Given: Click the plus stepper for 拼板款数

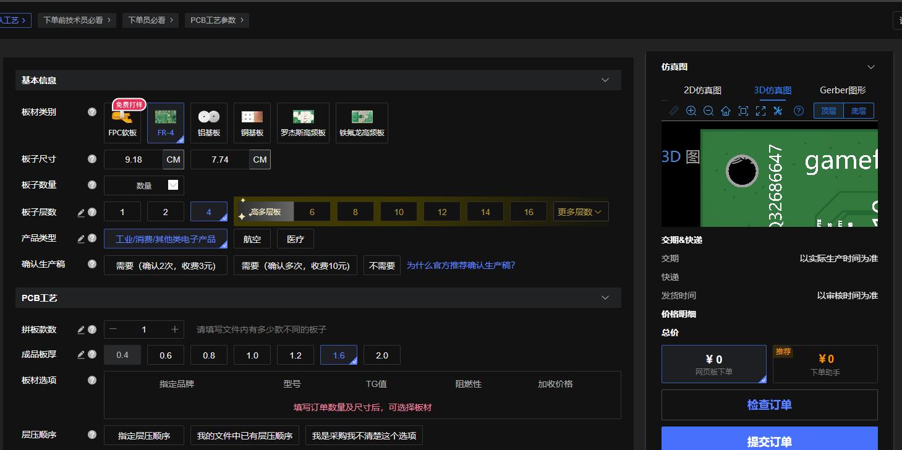Looking at the screenshot, I should [175, 329].
